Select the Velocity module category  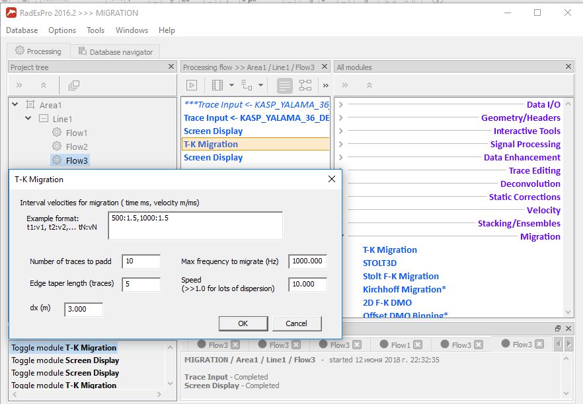pyautogui.click(x=543, y=210)
